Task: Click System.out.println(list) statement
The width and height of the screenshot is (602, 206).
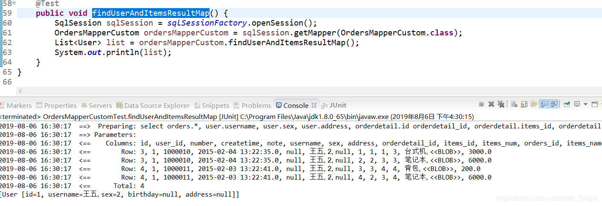Action: [113, 52]
